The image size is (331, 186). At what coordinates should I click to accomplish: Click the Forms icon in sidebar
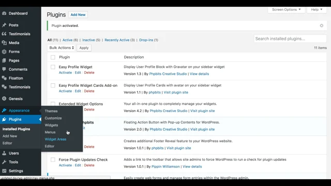pos(4,52)
